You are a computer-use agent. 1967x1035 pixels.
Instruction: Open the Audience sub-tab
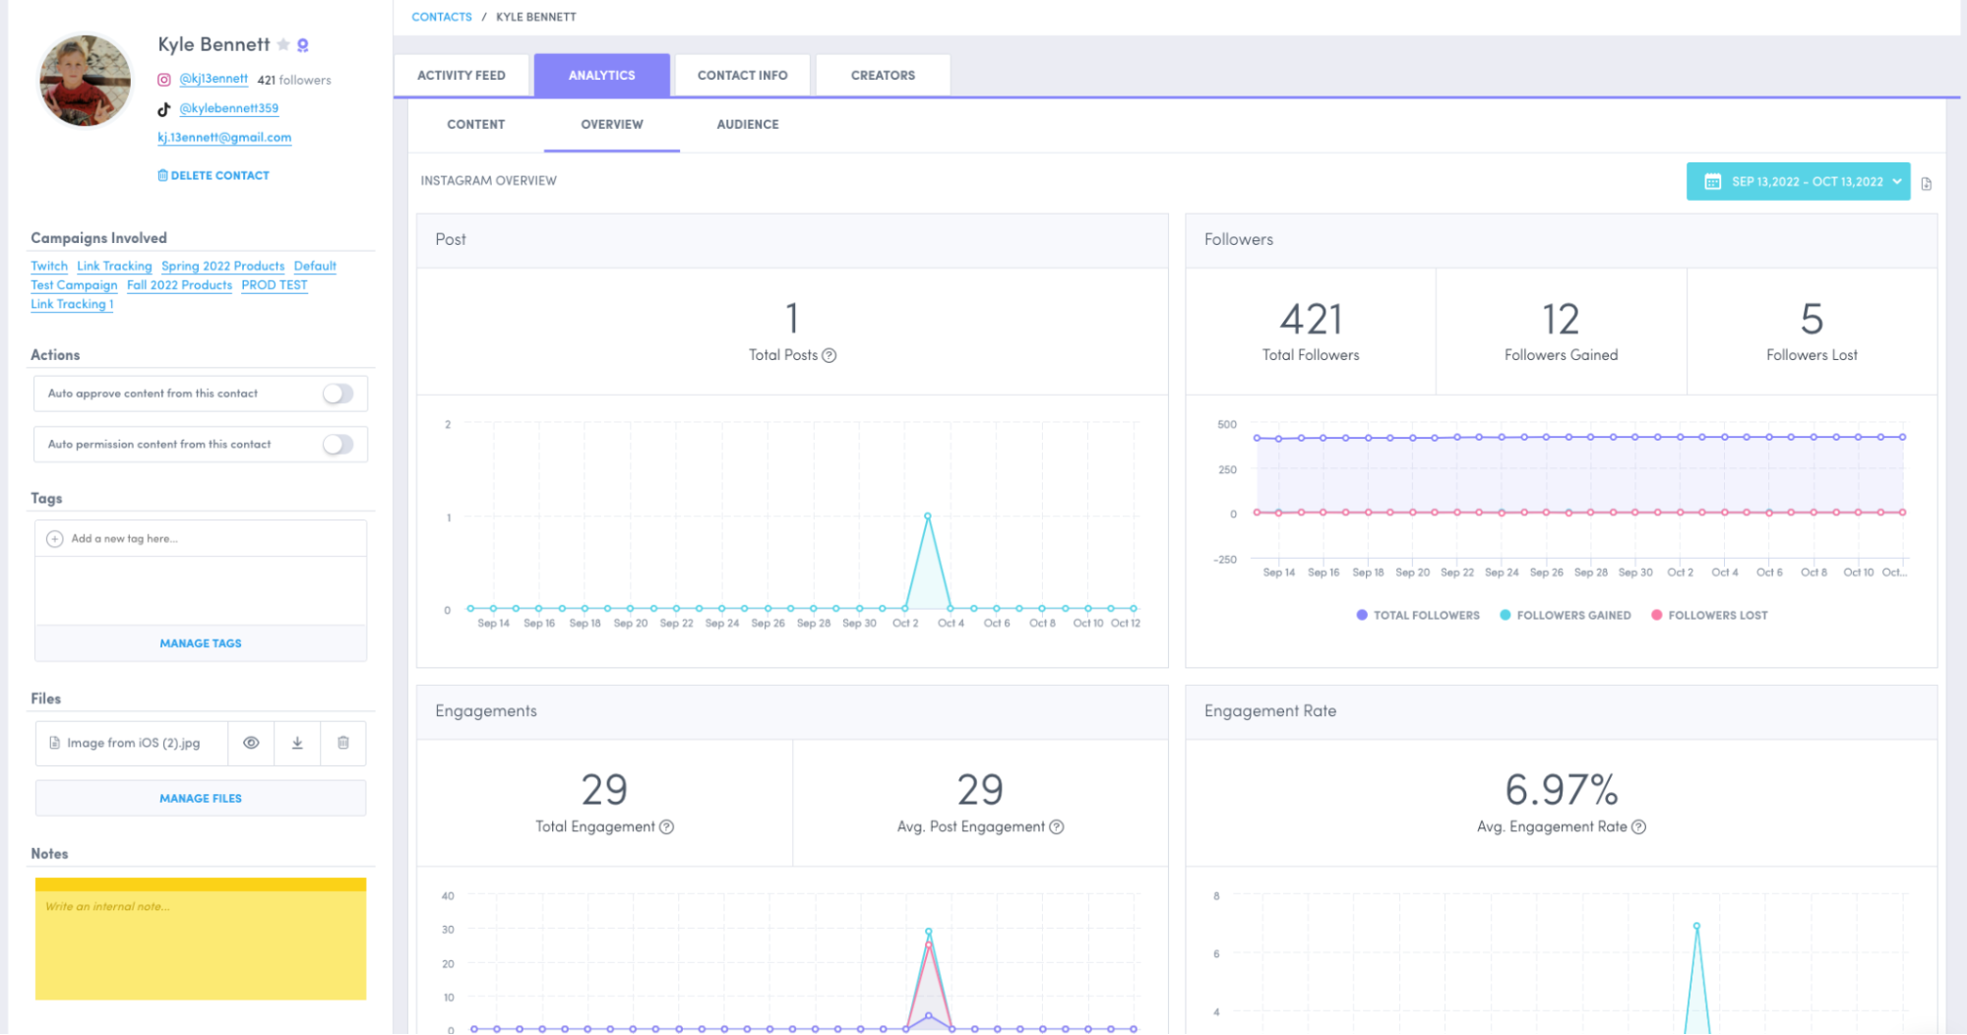coord(747,125)
